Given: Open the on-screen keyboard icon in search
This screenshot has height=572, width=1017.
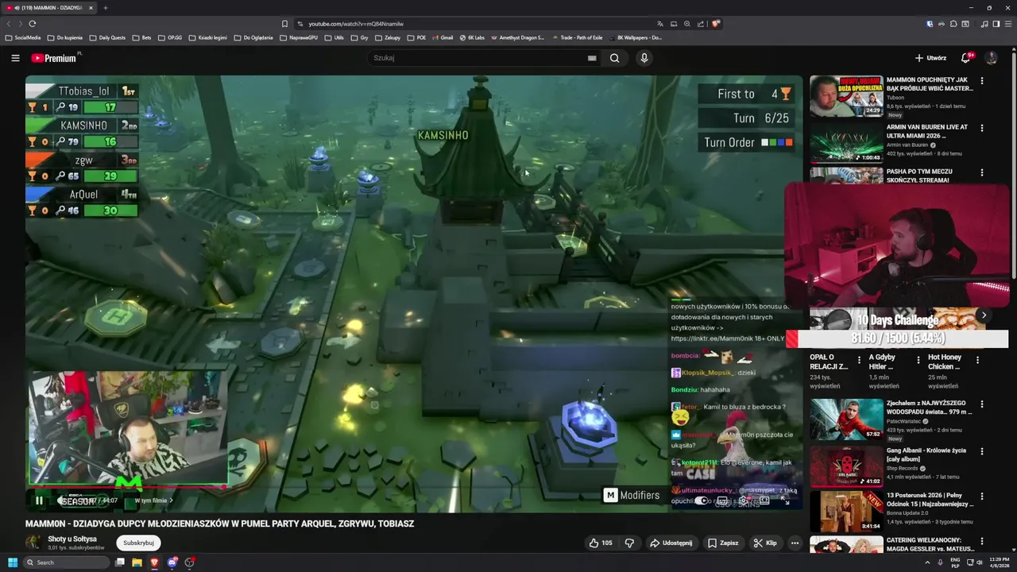Looking at the screenshot, I should pos(592,58).
